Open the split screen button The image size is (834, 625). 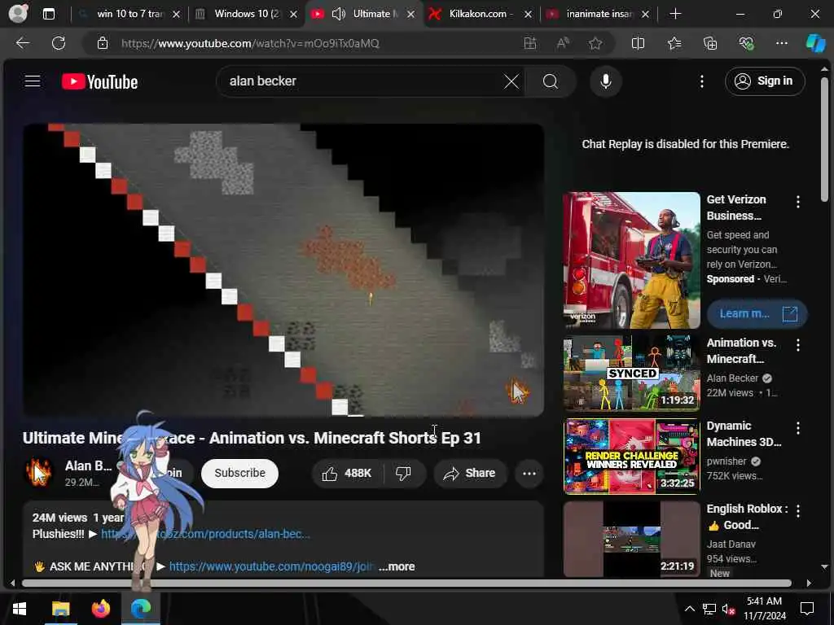tap(638, 43)
